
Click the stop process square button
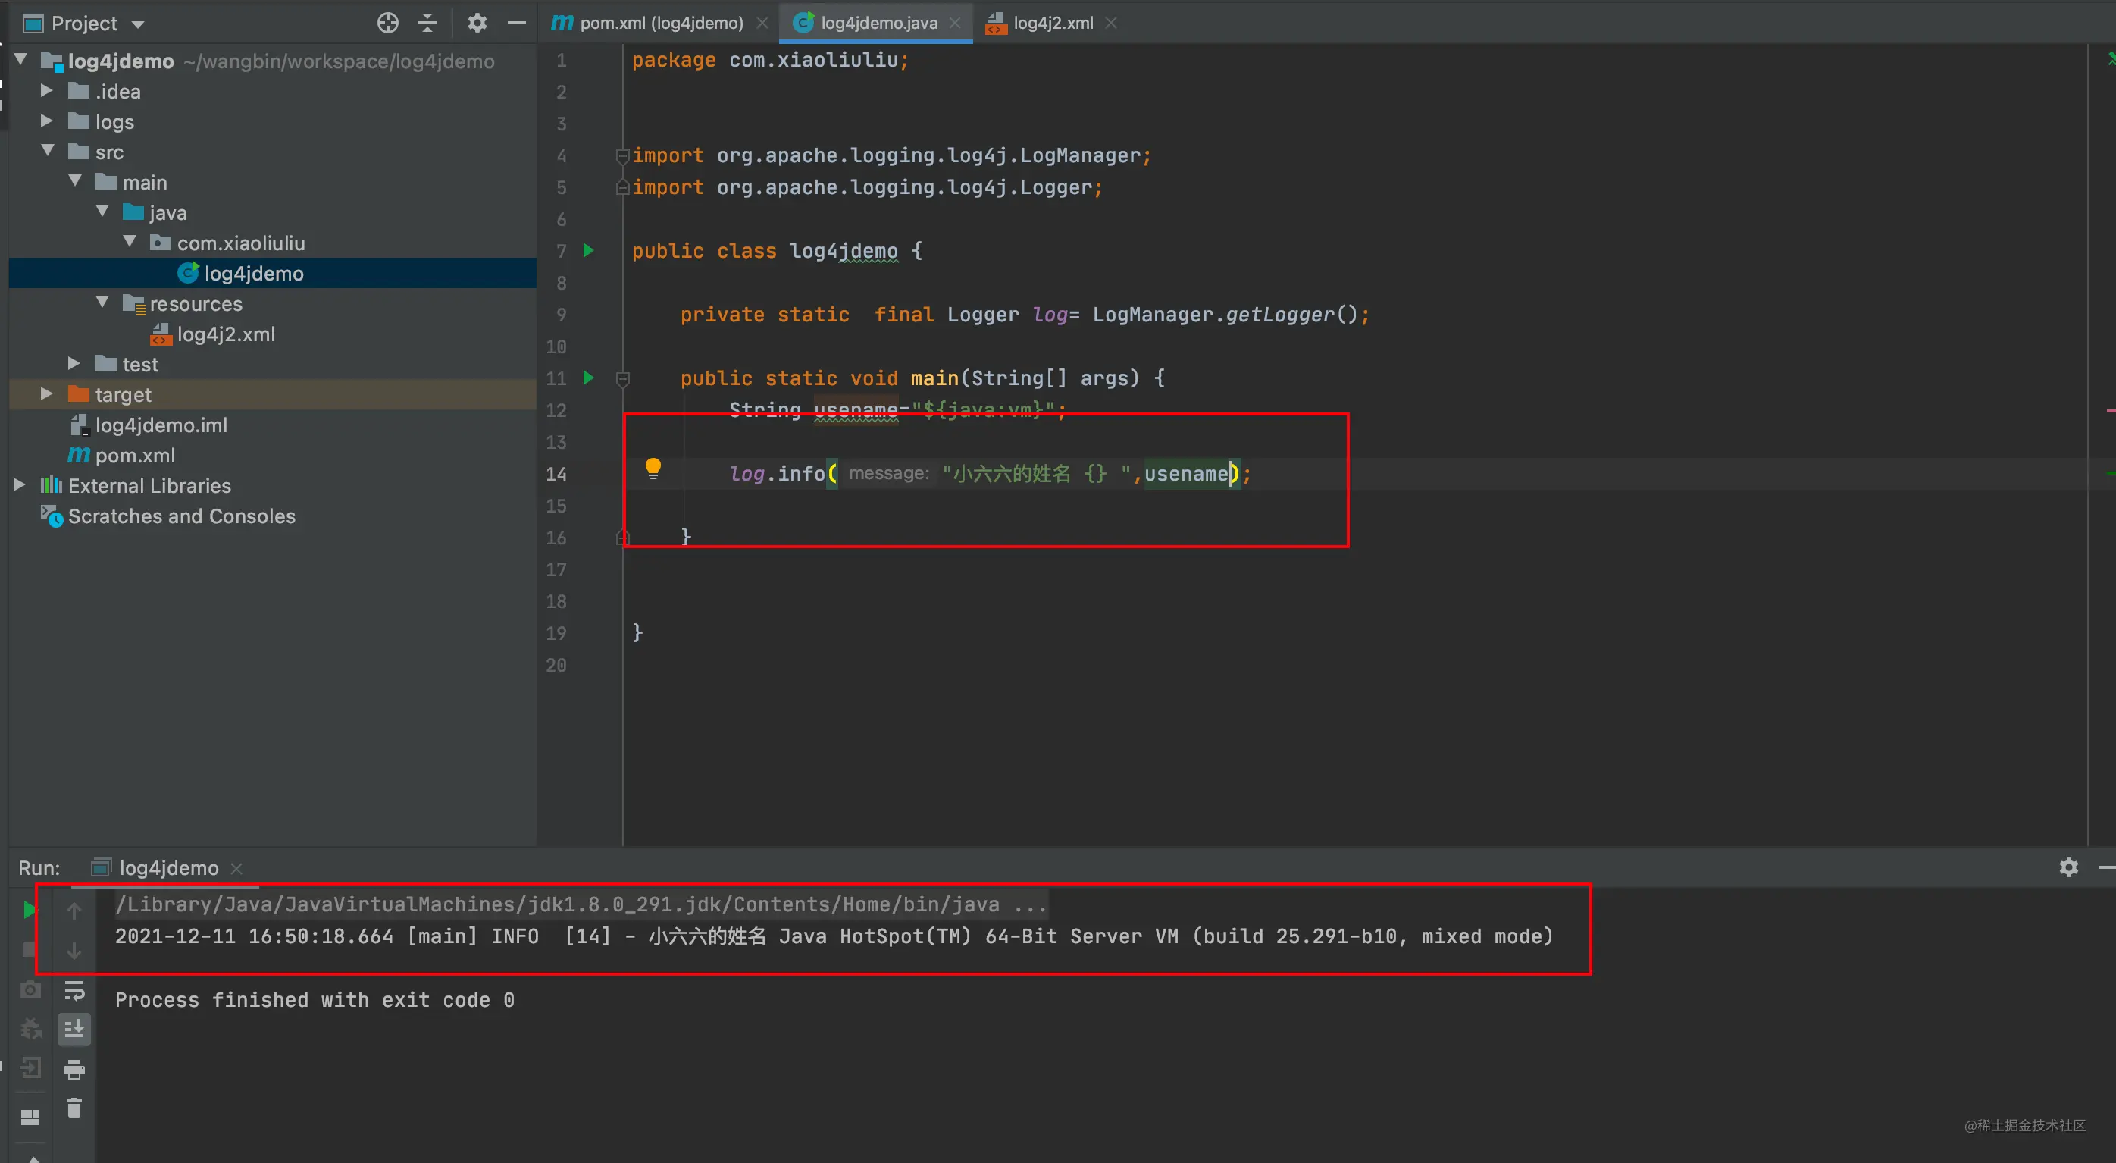(29, 949)
